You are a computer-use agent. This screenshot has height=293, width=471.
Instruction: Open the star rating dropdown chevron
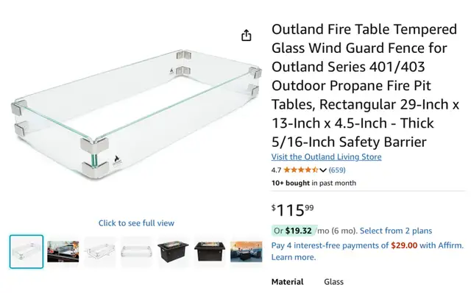323,170
